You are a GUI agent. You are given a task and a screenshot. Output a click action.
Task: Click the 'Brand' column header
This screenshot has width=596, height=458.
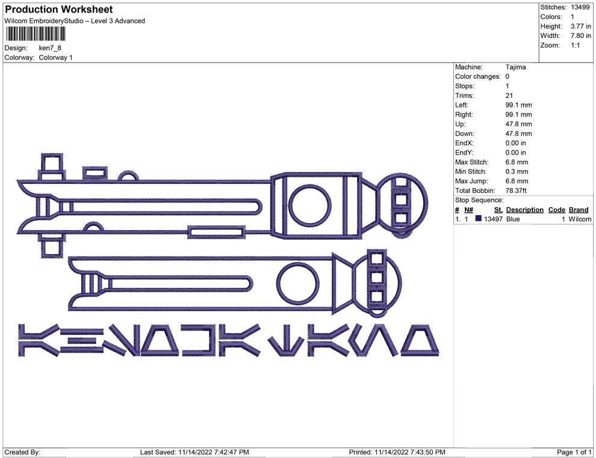579,210
